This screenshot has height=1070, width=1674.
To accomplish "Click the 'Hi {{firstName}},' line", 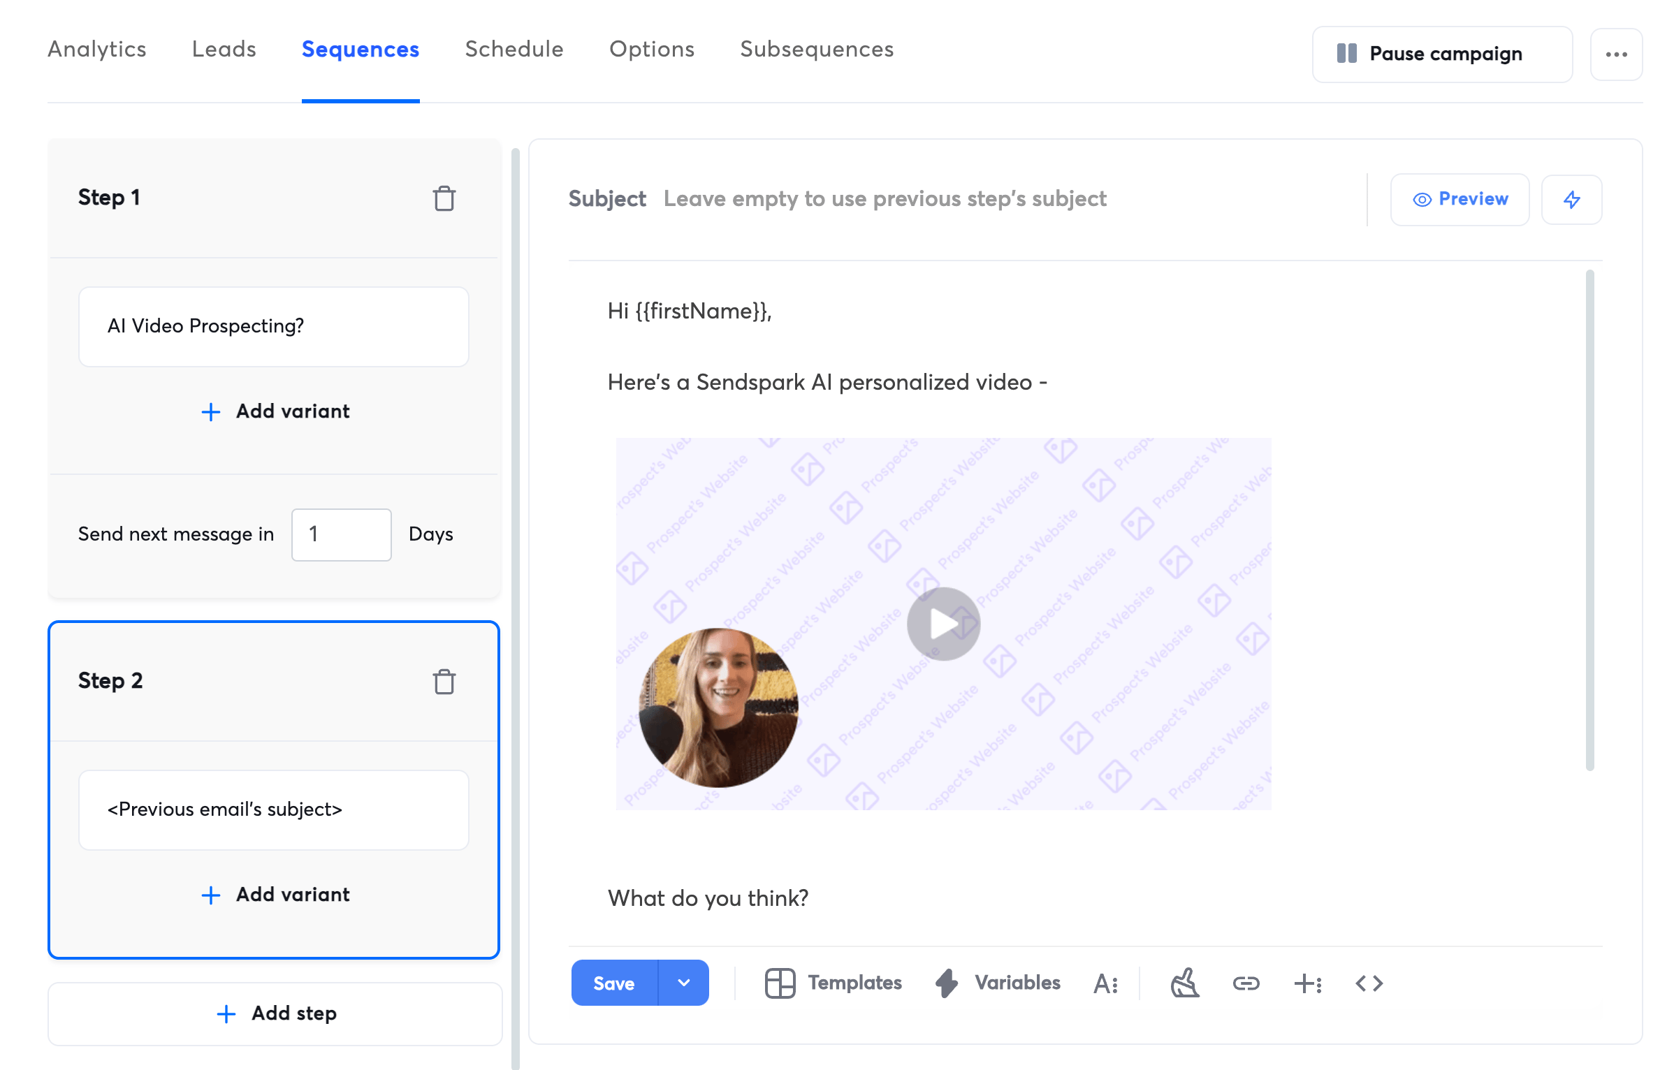I will pyautogui.click(x=689, y=312).
